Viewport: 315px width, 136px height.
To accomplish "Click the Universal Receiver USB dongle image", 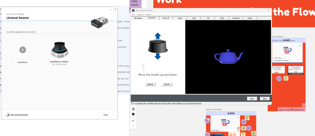I will coord(99,23).
